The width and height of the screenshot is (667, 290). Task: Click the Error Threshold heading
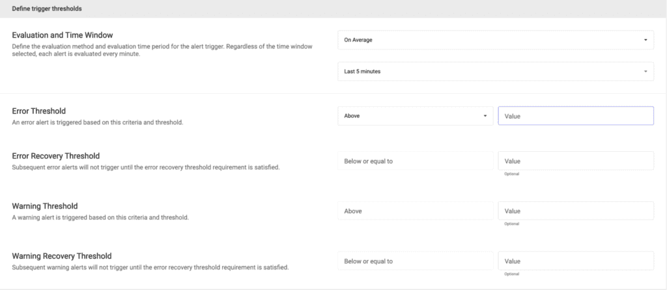[x=38, y=111]
